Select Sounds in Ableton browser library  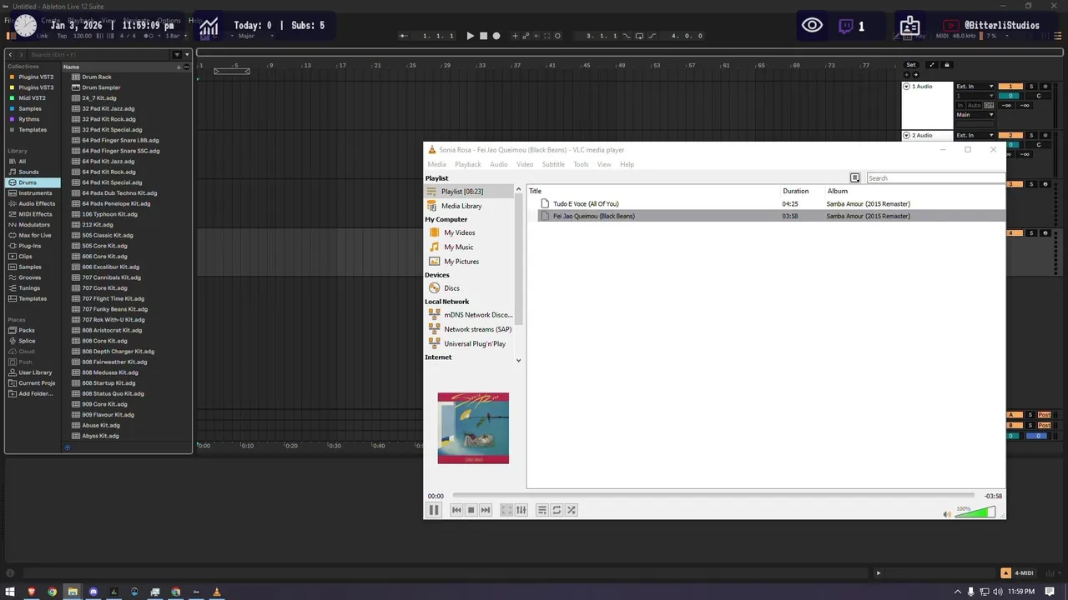[x=33, y=172]
